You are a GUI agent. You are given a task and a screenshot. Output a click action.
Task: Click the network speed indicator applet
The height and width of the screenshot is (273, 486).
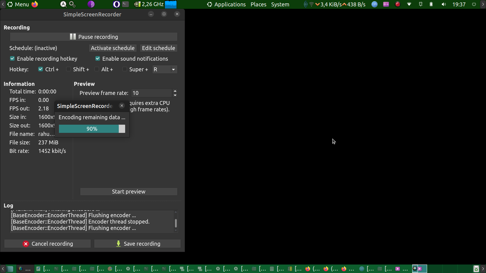[x=335, y=4]
